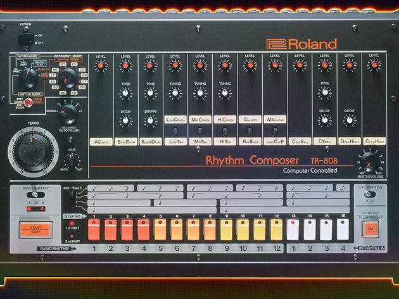Activate yellow step button 12
The height and width of the screenshot is (299, 399).
click(x=276, y=230)
